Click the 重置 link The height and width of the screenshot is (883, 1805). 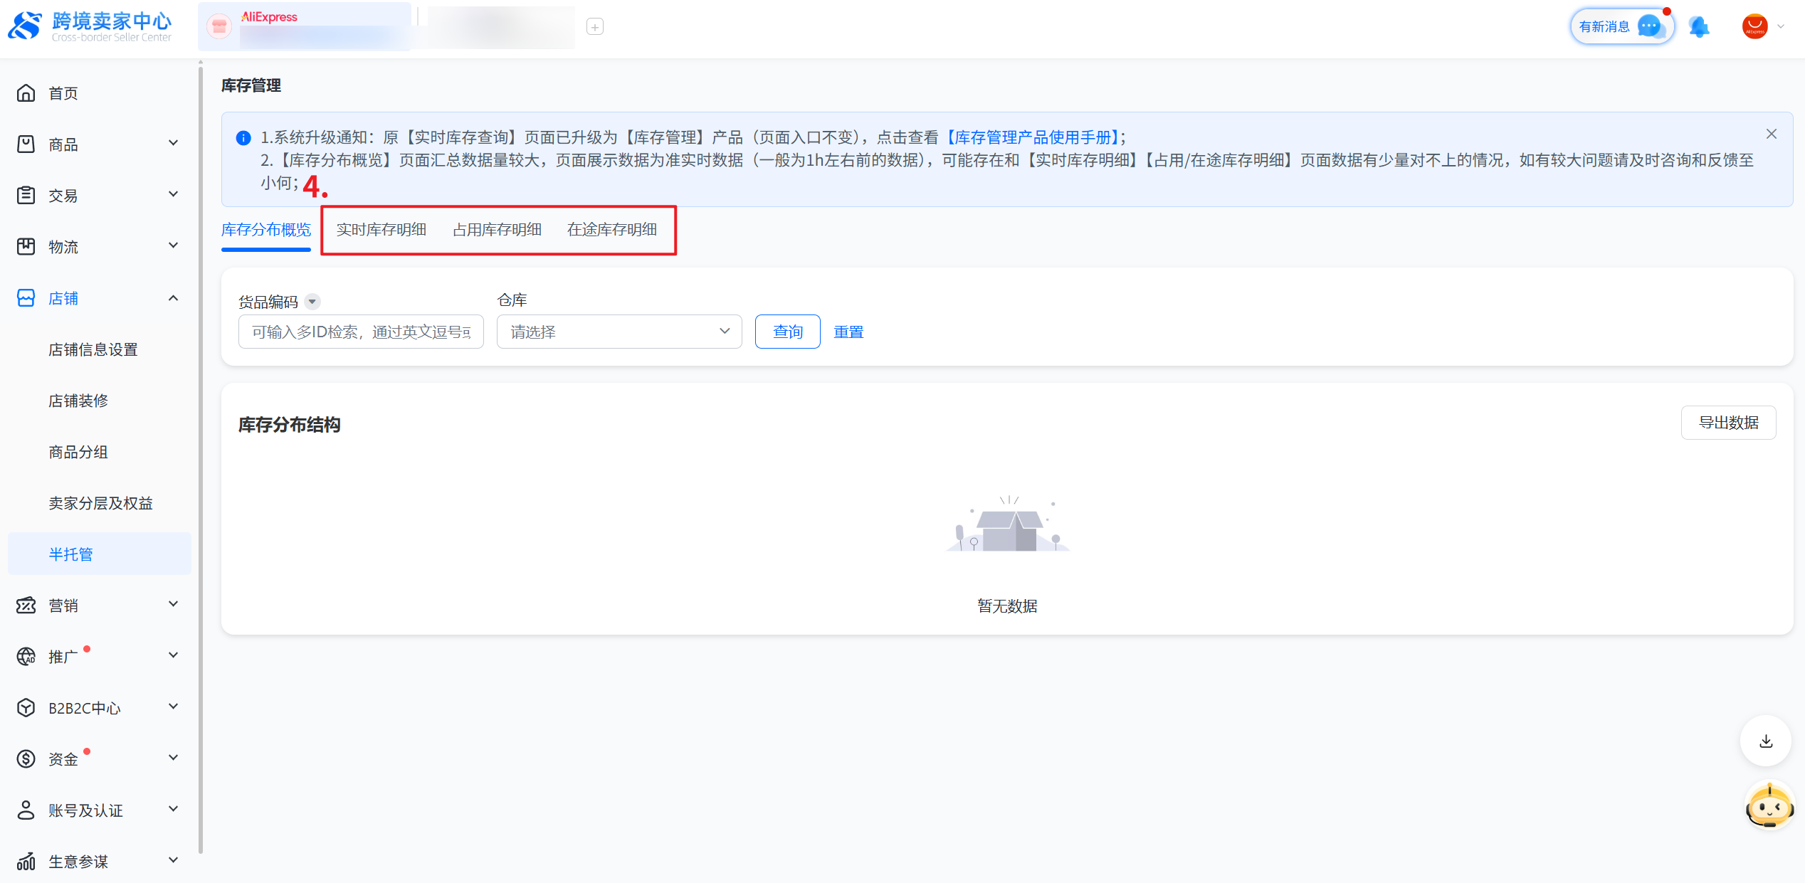[x=848, y=332]
